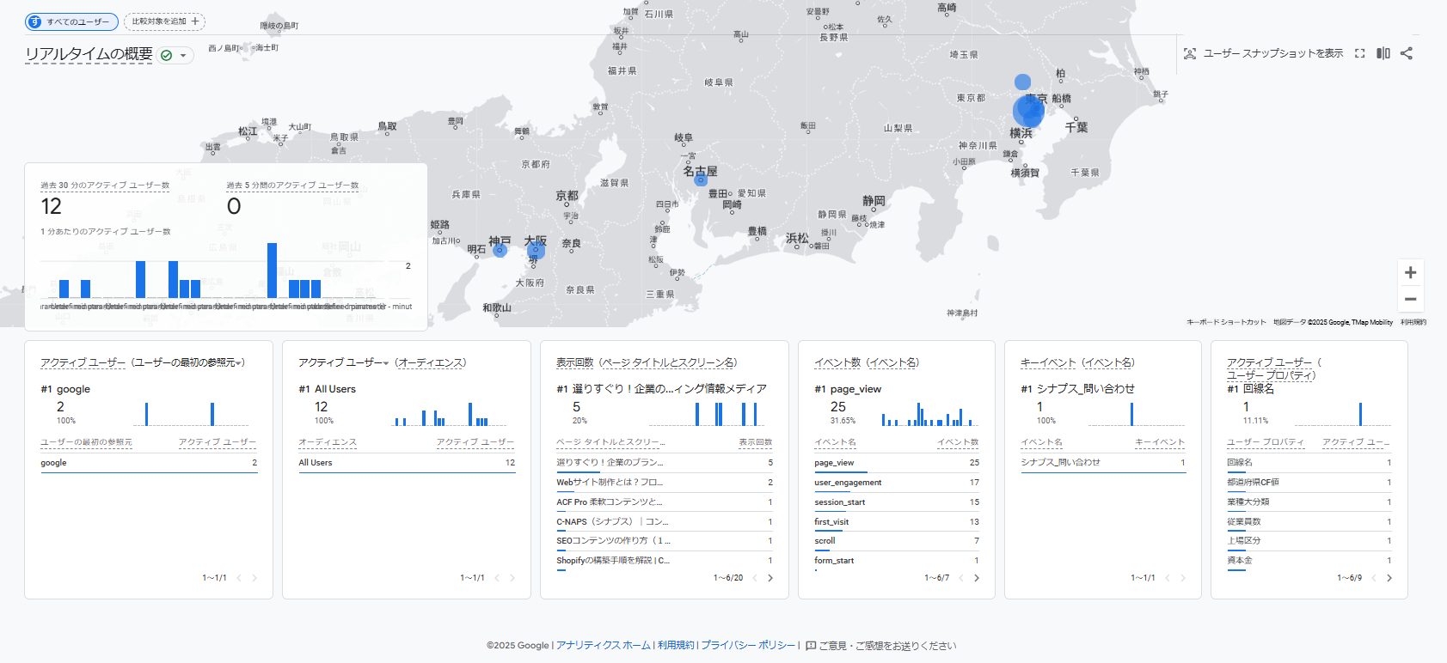
Task: Click the イベント数（イベント名）card heading
Action: [x=867, y=362]
